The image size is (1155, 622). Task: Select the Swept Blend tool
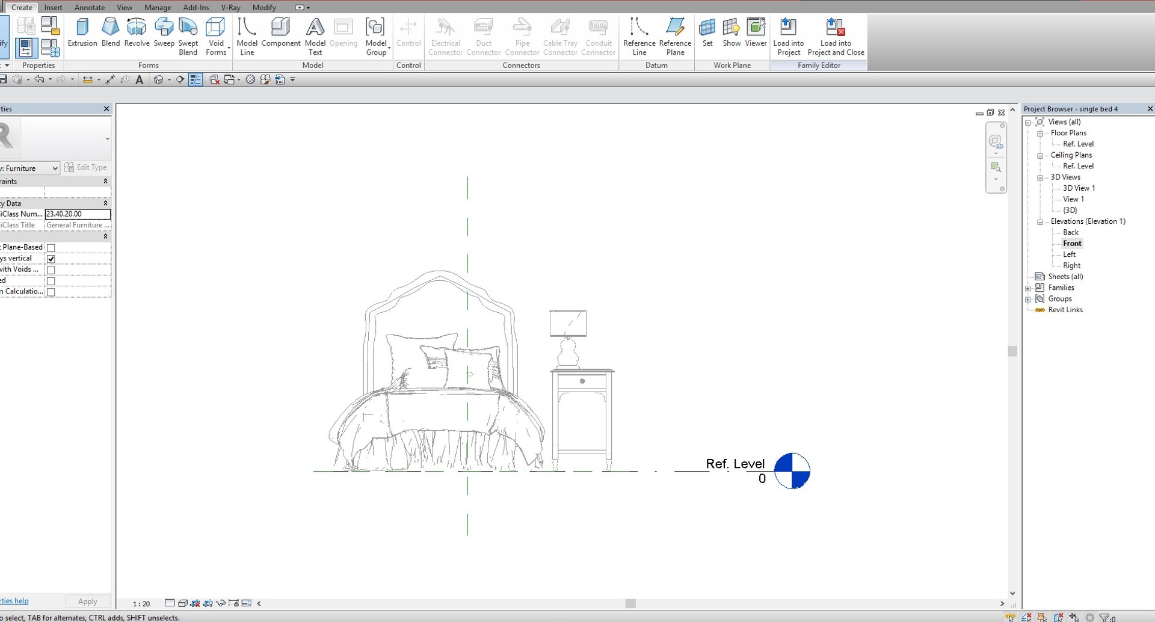pos(188,37)
